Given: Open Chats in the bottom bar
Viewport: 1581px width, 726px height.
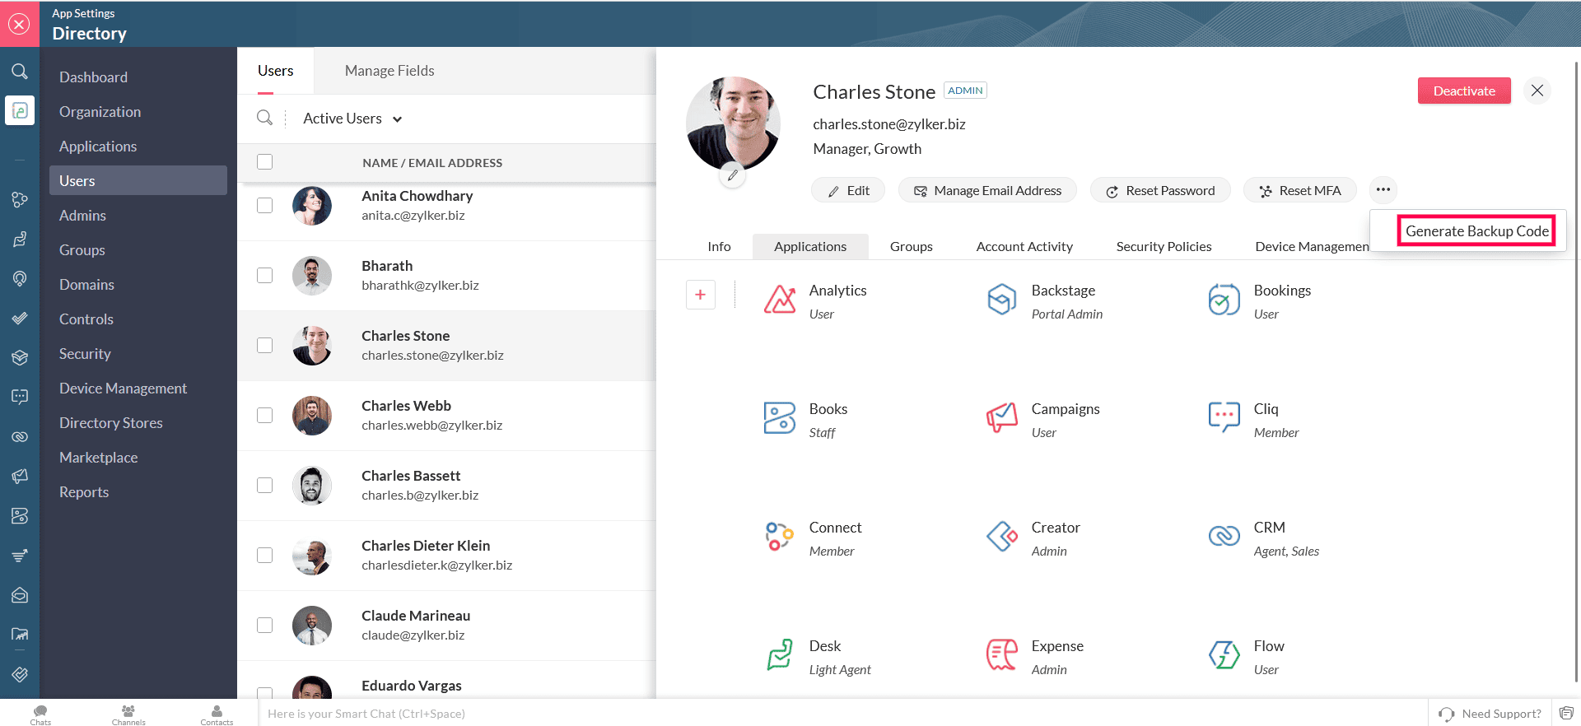Looking at the screenshot, I should (40, 714).
